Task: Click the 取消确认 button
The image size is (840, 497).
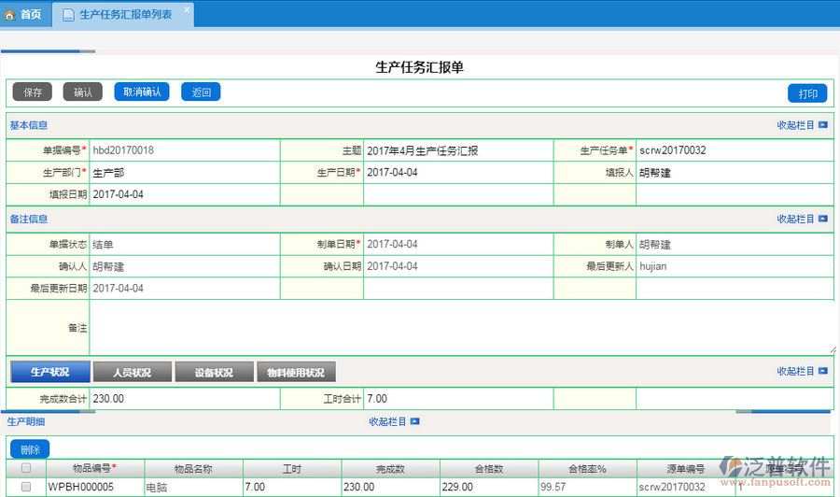Action: 142,92
